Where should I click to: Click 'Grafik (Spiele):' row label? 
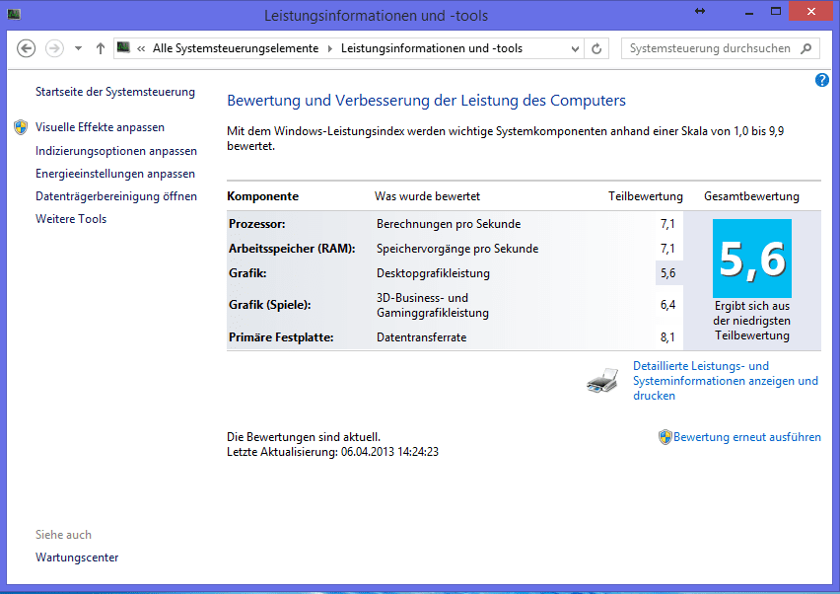point(269,305)
